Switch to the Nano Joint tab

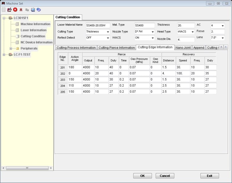tap(183, 47)
